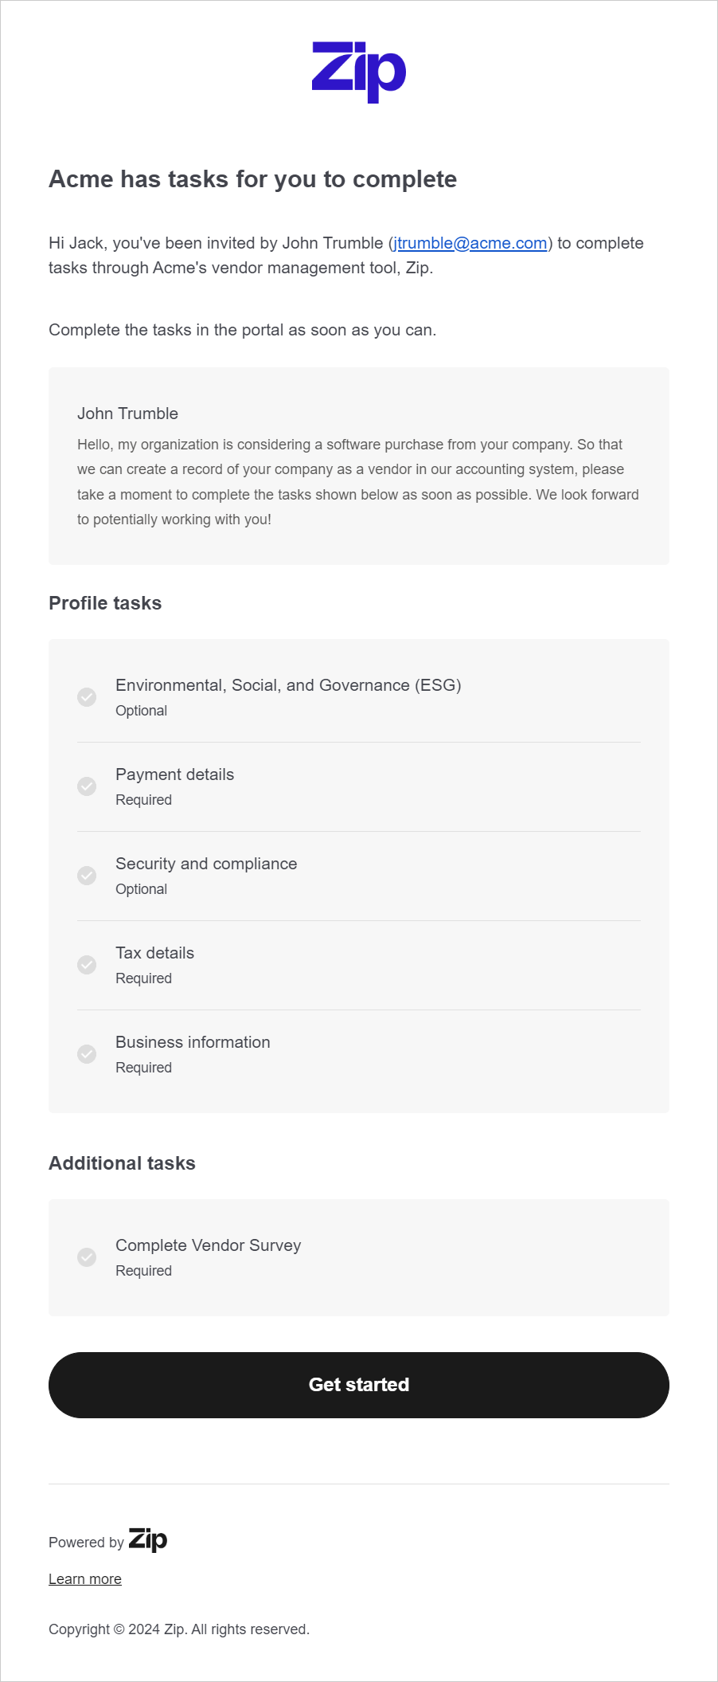Click the Additional tasks section heading

pyautogui.click(x=122, y=1163)
